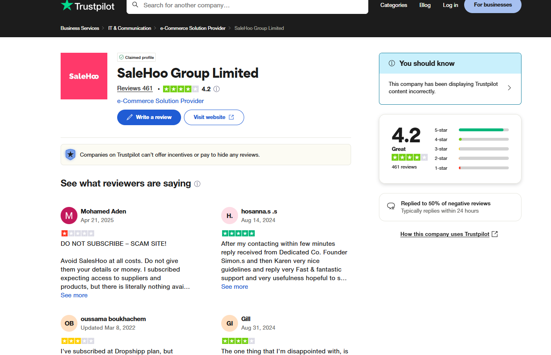Click the shield star badge icon

click(x=70, y=155)
